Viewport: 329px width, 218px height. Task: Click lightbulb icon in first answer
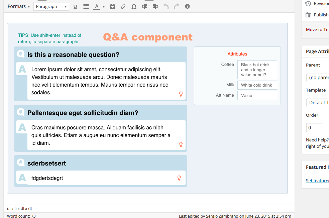click(x=181, y=94)
